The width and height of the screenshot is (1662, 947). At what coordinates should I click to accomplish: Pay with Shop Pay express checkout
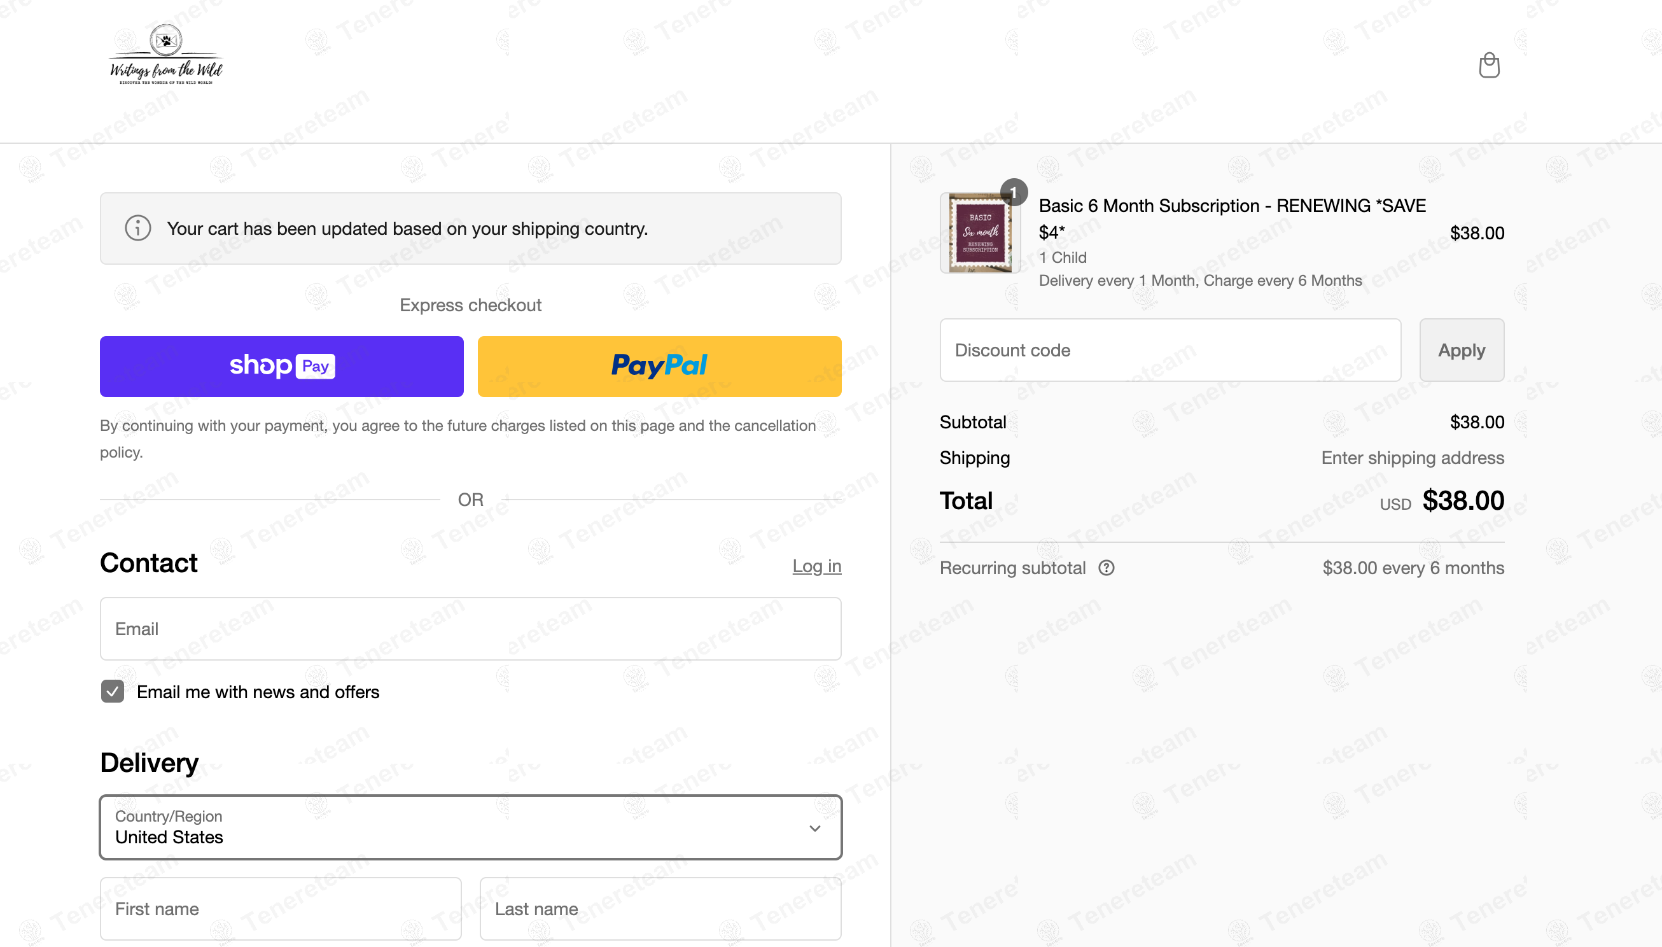pyautogui.click(x=281, y=366)
